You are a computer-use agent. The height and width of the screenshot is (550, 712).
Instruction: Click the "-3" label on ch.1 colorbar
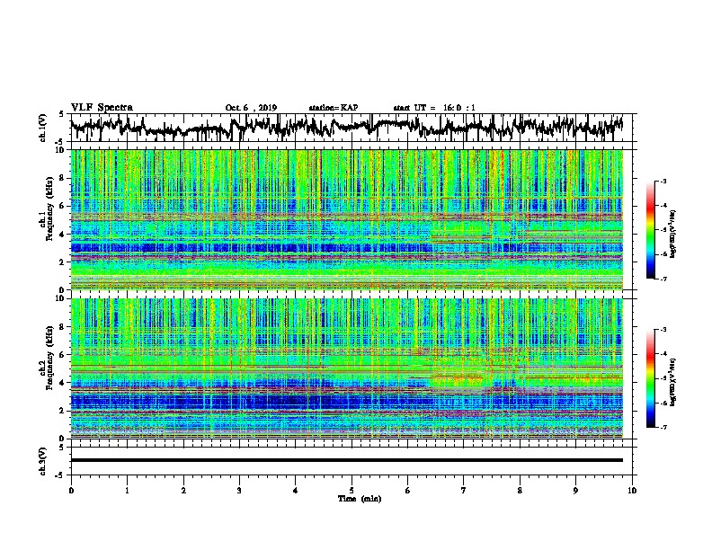[663, 182]
